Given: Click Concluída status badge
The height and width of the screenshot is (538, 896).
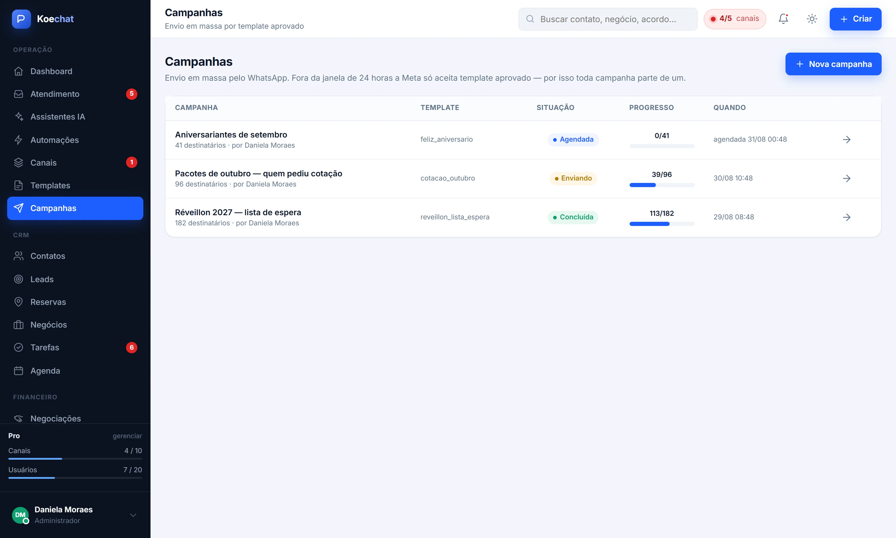Looking at the screenshot, I should (x=573, y=217).
